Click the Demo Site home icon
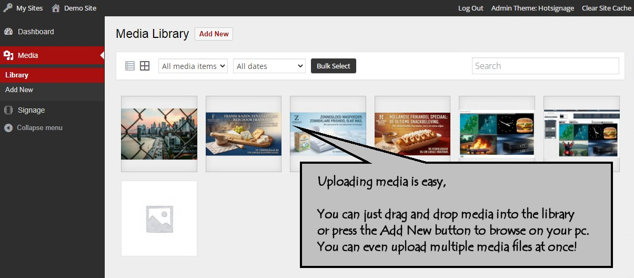The width and height of the screenshot is (634, 278). 56,8
